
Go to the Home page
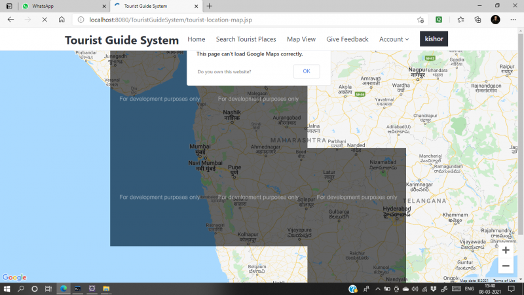(196, 39)
